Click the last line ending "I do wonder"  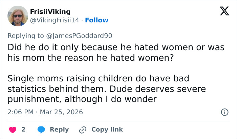(x=82, y=100)
